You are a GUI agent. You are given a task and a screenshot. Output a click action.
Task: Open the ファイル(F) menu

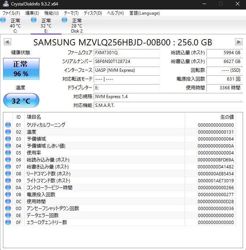point(11,13)
